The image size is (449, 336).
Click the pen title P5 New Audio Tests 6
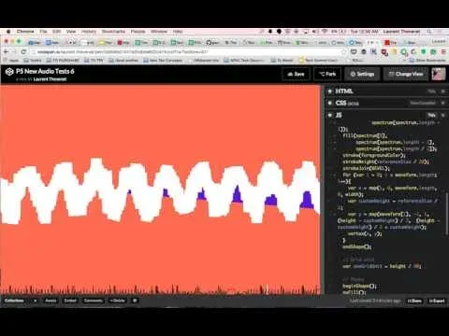(x=45, y=71)
